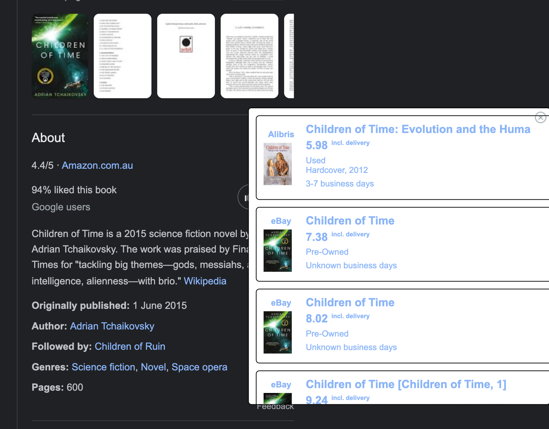Open the eBay 8.02 Children of Time title

coord(350,302)
